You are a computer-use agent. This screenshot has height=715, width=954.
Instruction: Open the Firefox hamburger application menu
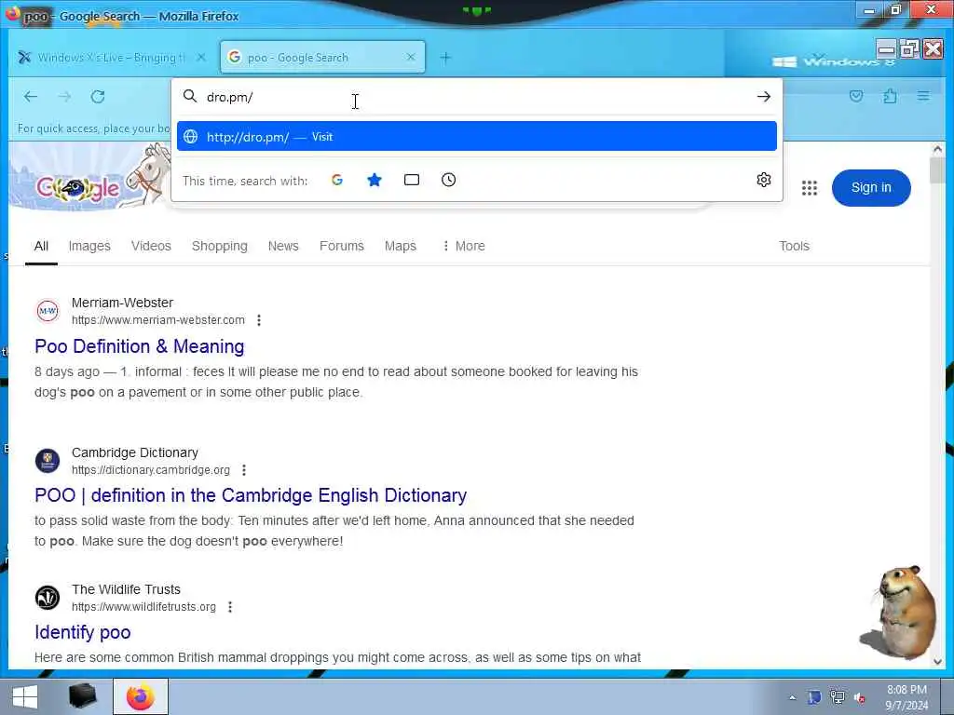pyautogui.click(x=923, y=96)
